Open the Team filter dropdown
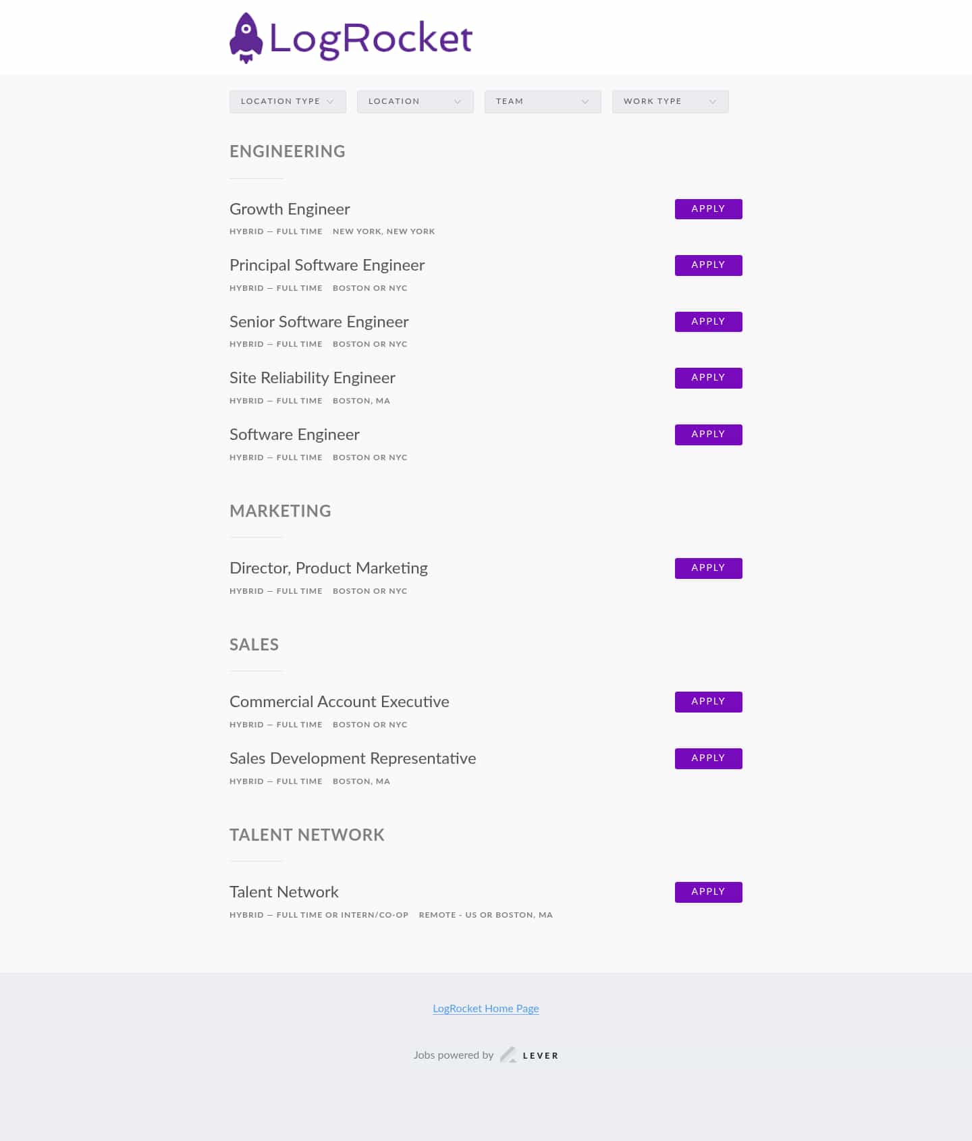Screen dimensions: 972x1141 point(543,101)
